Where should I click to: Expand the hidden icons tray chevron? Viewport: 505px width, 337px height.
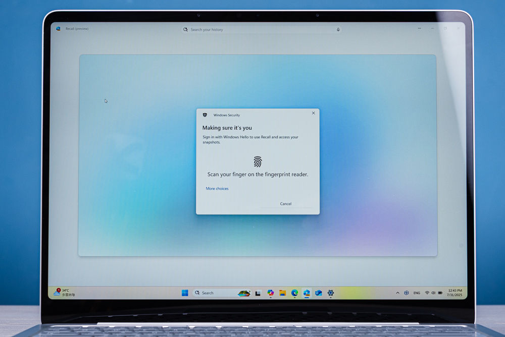coord(398,293)
